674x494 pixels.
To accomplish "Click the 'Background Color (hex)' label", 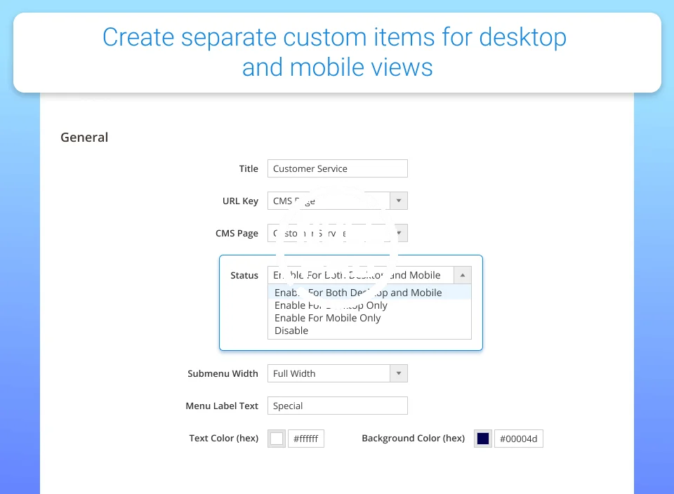I will (x=413, y=438).
